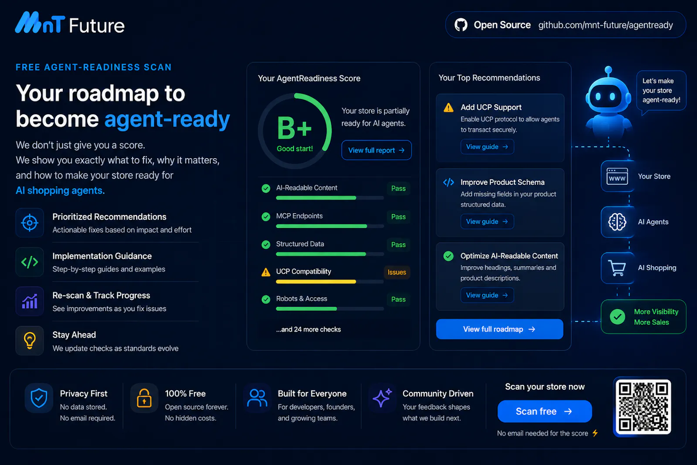Click 'Let's make your store agent-ready!' speech bubble
Screen dimensions: 697x465
coord(661,91)
